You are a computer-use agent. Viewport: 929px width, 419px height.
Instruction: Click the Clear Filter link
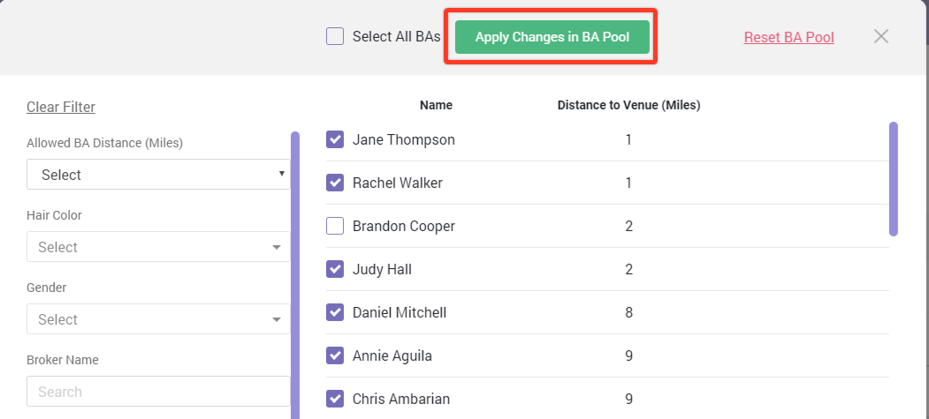point(61,107)
